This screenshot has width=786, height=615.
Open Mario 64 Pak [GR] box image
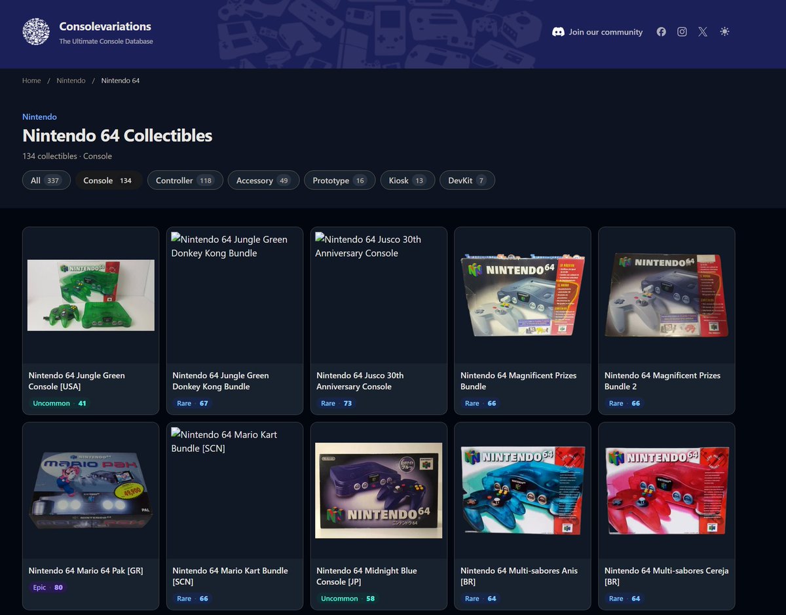click(x=91, y=491)
